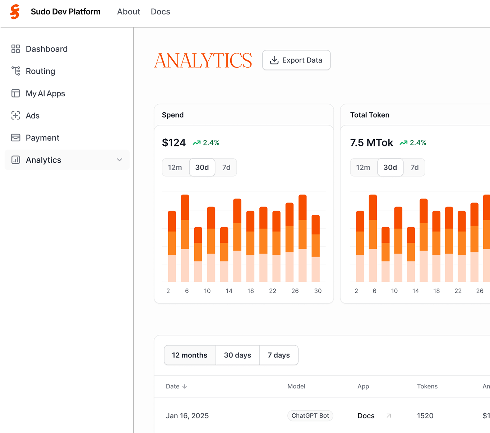Click the download icon on Export Data button

274,60
